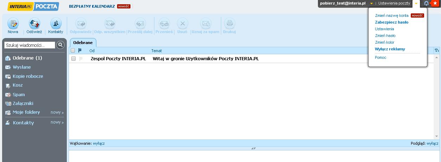Open Moje foldery in sidebar
This screenshot has height=162, width=441.
(26, 112)
